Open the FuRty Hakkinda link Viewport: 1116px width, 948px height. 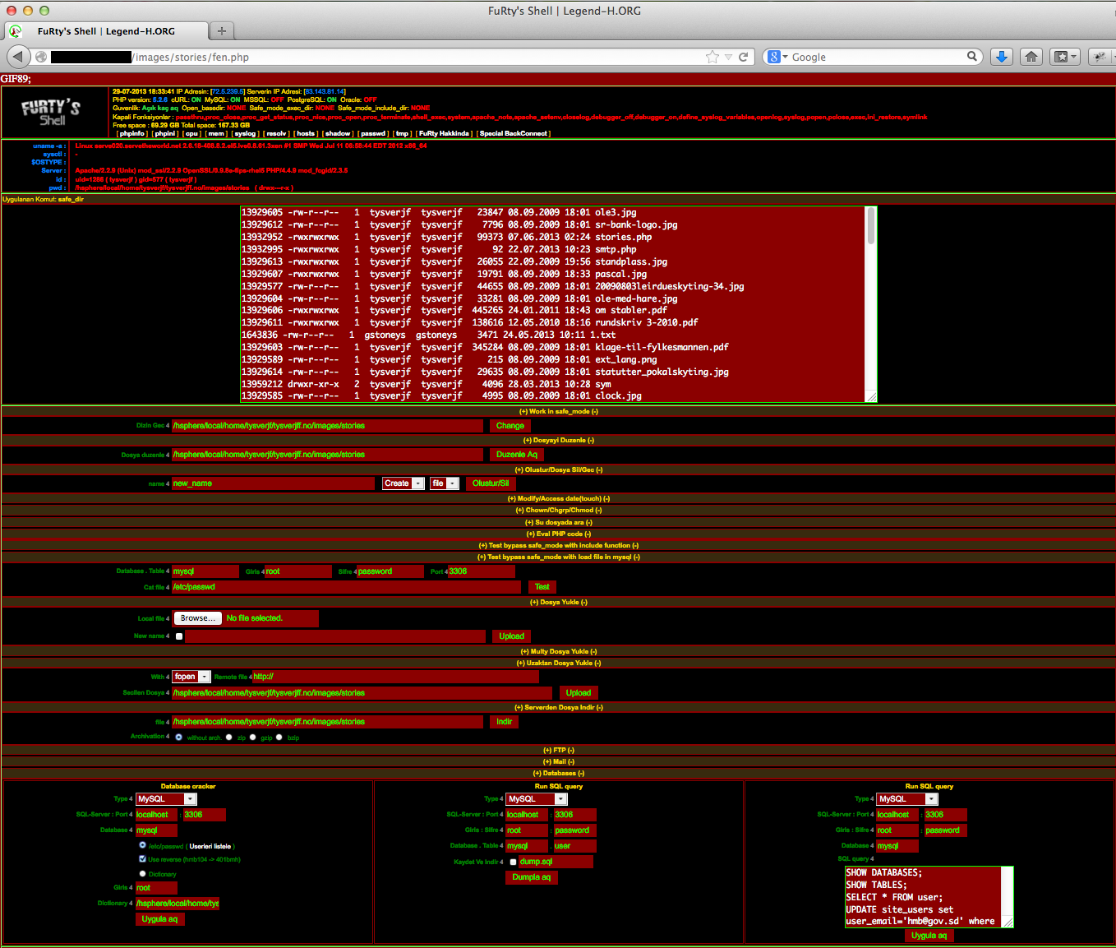[444, 133]
